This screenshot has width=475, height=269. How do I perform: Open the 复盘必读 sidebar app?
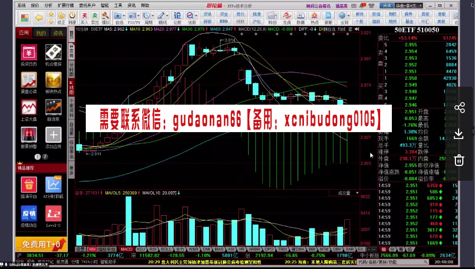click(29, 82)
